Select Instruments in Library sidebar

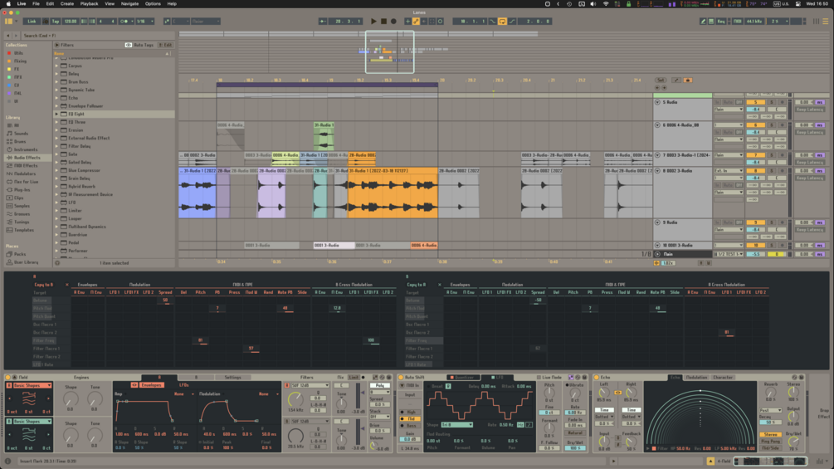[25, 149]
